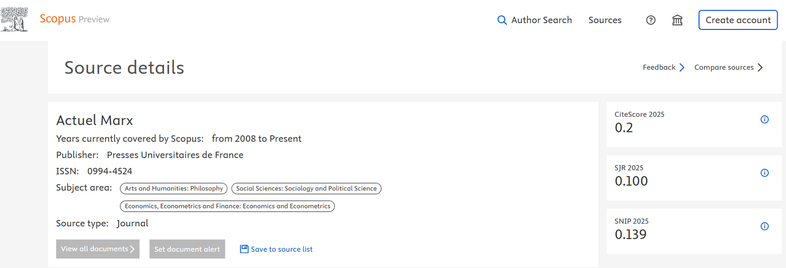Image resolution: width=786 pixels, height=268 pixels.
Task: Click the save disk icon for source list
Action: tap(244, 249)
